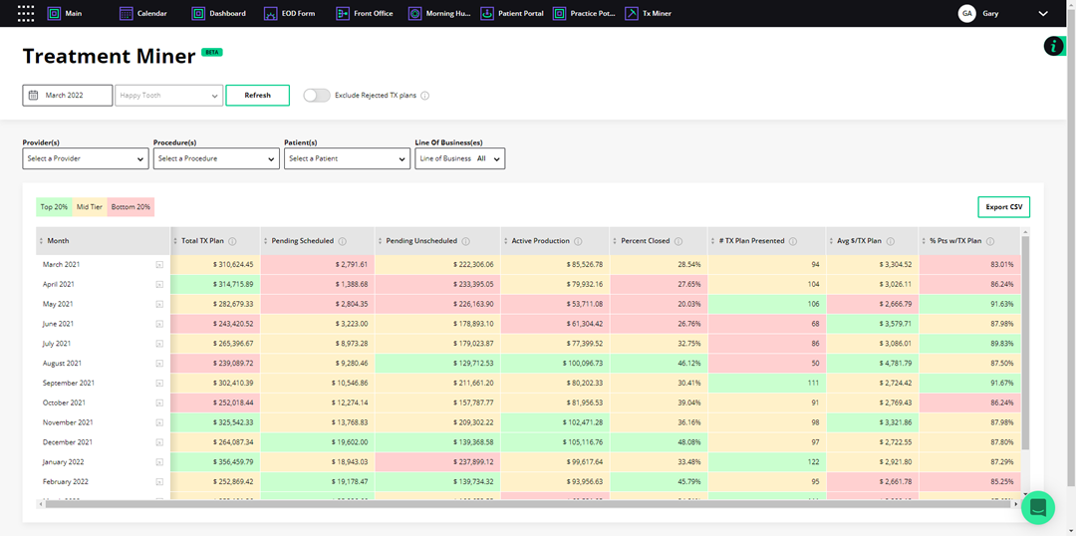Expand the Line of Business dropdown
This screenshot has width=1076, height=536.
(459, 158)
